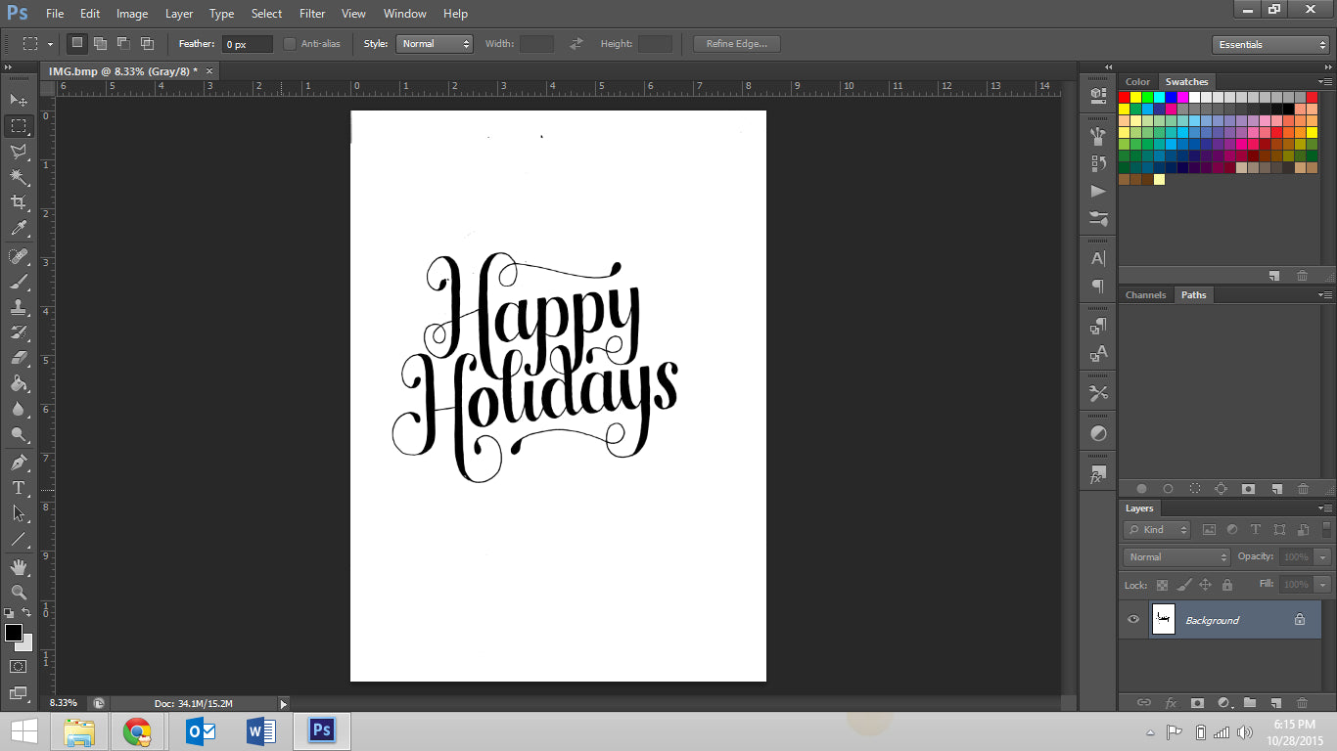
Task: Open the Layer menu
Action: click(179, 14)
